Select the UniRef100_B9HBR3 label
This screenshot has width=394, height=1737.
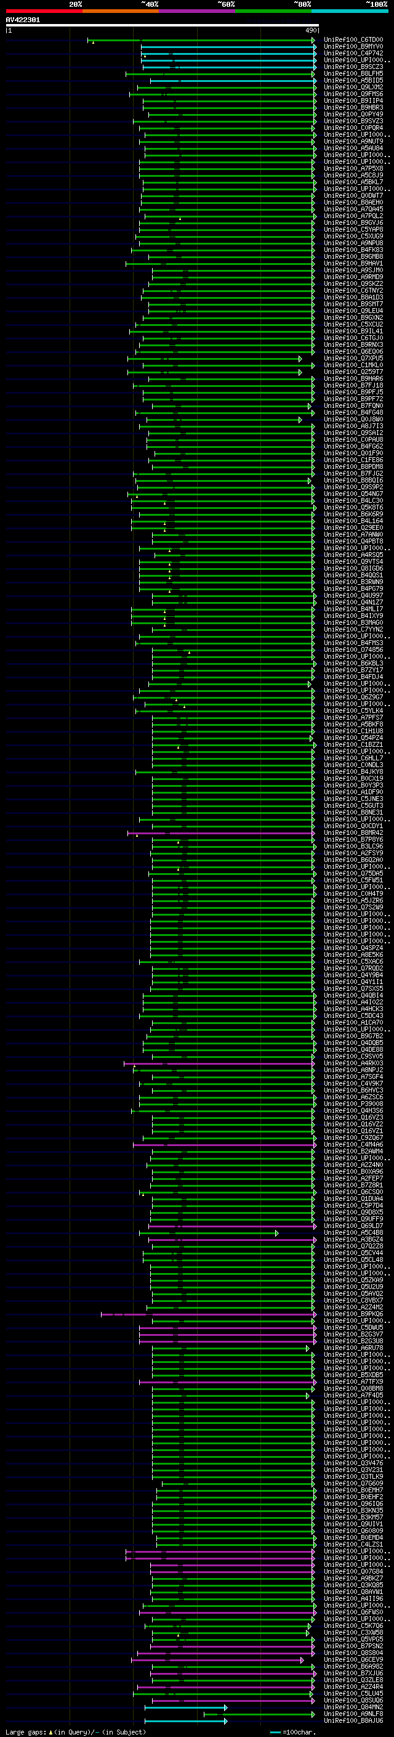353,107
